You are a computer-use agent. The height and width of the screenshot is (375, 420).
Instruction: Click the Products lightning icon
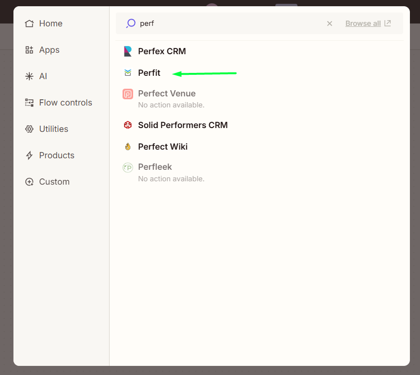(x=29, y=155)
